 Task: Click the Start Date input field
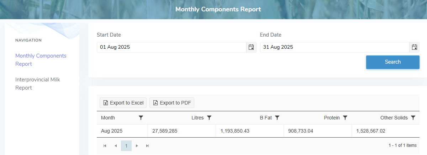coord(172,47)
